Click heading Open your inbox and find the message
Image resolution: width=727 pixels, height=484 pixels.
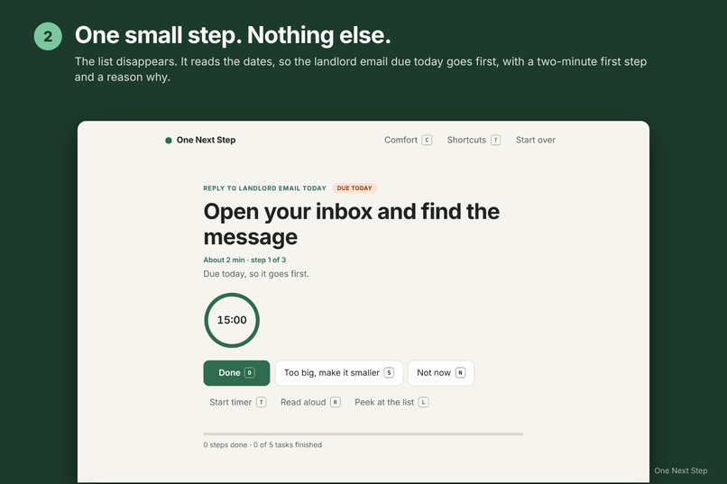point(352,224)
